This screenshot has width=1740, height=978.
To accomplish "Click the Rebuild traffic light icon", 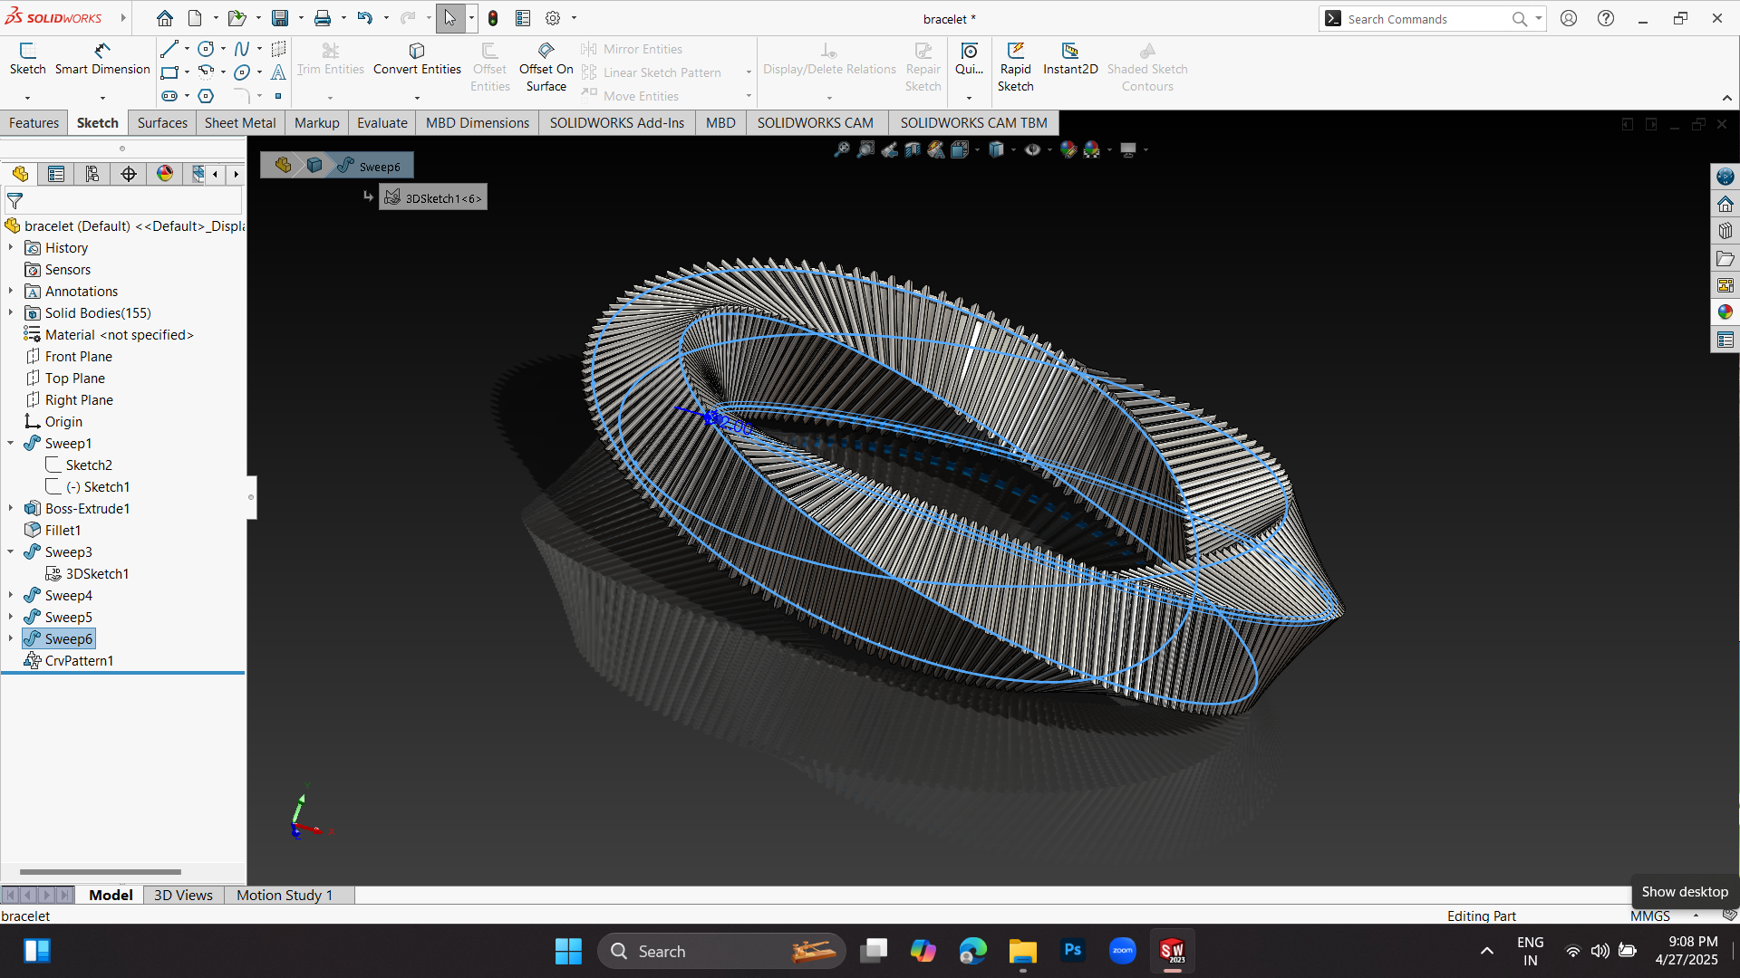I will tap(493, 18).
